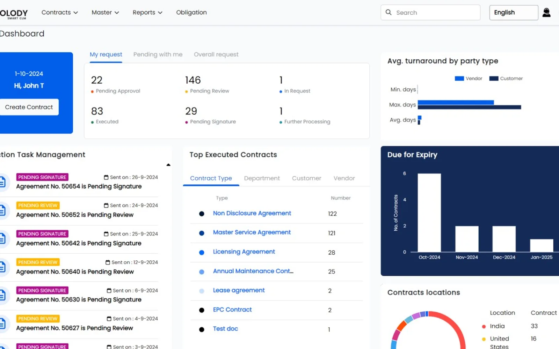Click calendar icon beside Sent on 26-9-2024
The width and height of the screenshot is (559, 349).
tap(106, 177)
